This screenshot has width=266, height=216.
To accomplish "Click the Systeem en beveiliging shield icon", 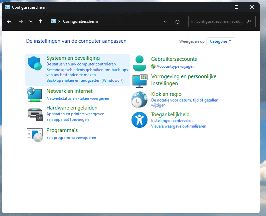I will coord(34,63).
